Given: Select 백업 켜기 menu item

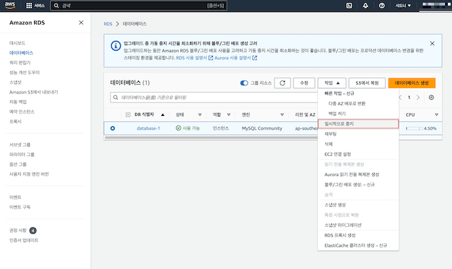Looking at the screenshot, I should pos(358,114).
